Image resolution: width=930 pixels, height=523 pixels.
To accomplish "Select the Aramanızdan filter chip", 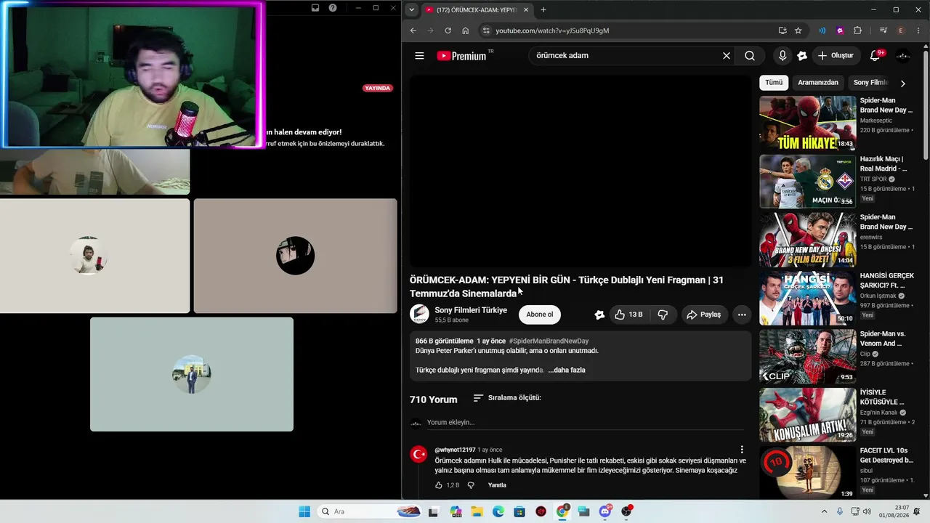I will point(818,83).
